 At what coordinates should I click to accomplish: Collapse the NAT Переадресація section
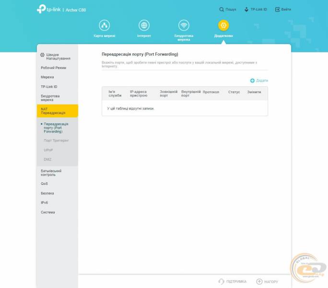(x=58, y=111)
